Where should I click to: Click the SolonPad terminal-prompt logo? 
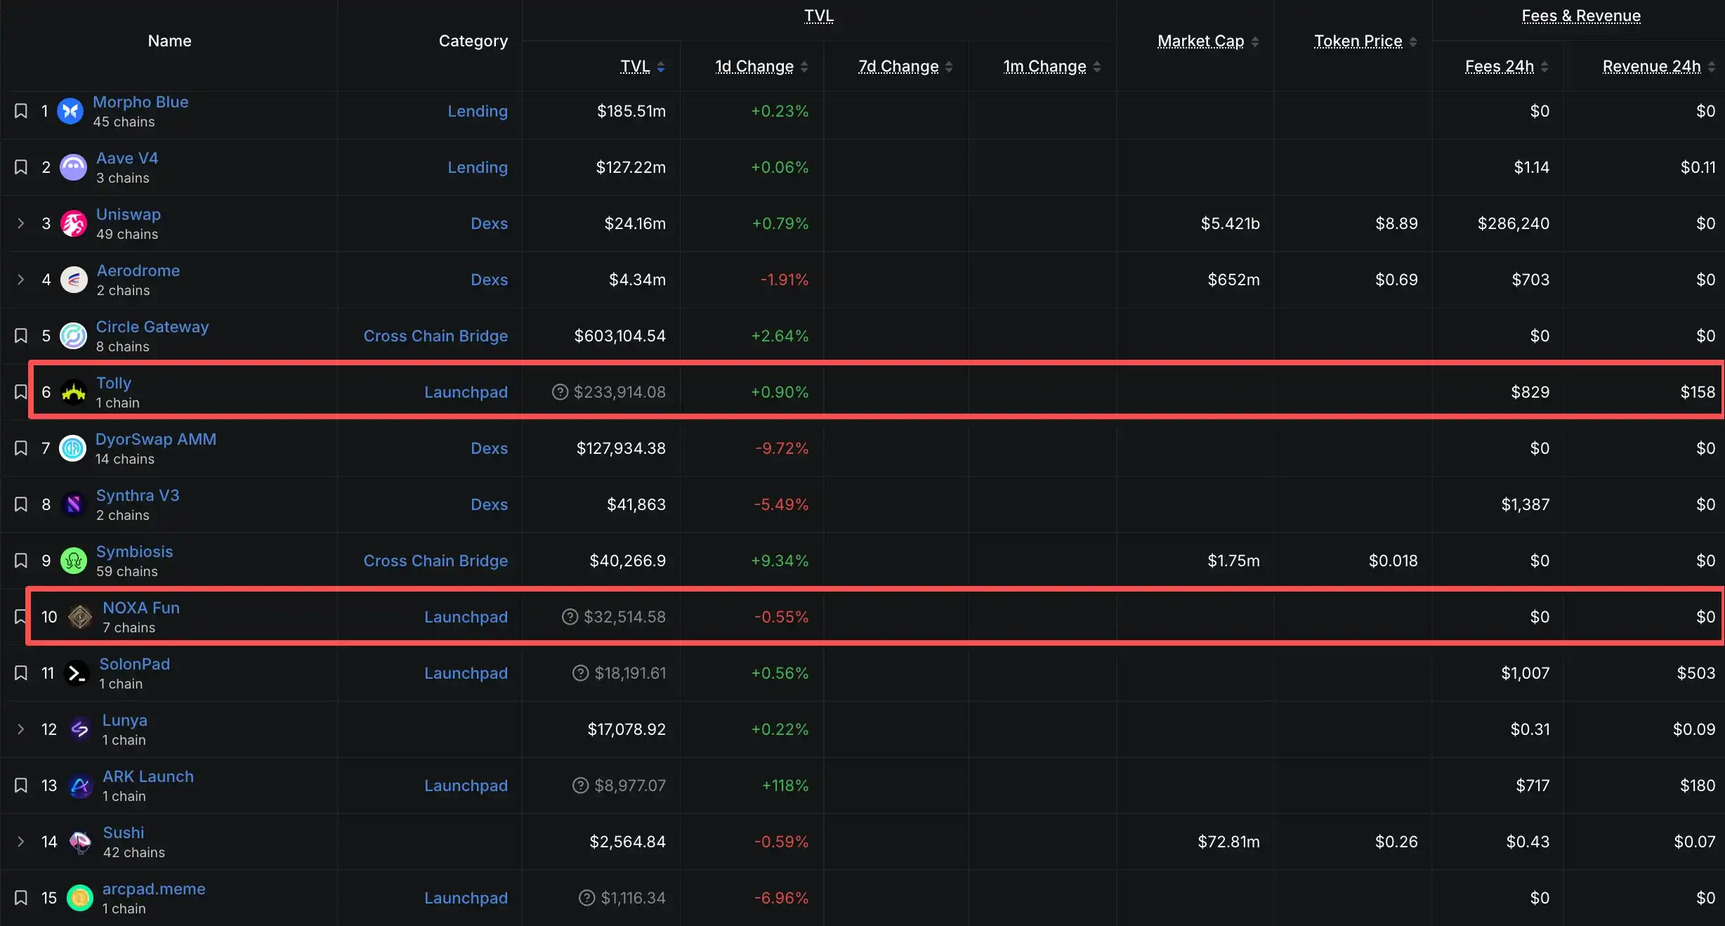click(77, 673)
